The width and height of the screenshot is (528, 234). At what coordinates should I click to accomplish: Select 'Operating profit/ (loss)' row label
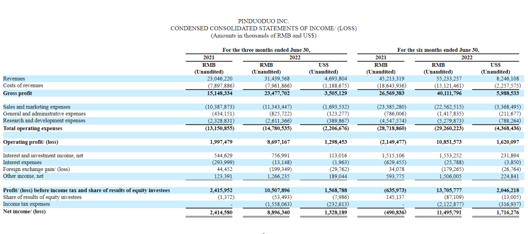point(31,142)
